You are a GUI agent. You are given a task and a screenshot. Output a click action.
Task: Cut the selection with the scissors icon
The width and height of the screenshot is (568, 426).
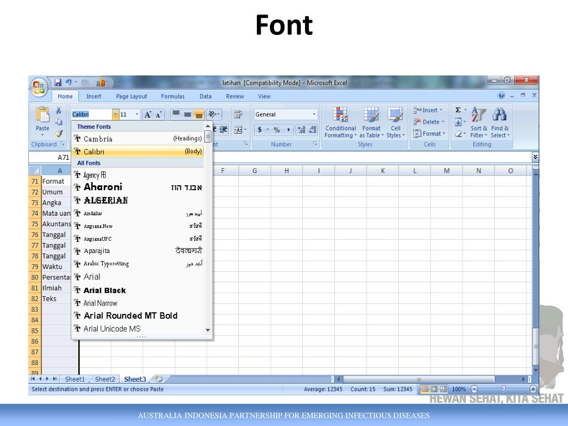click(x=59, y=110)
